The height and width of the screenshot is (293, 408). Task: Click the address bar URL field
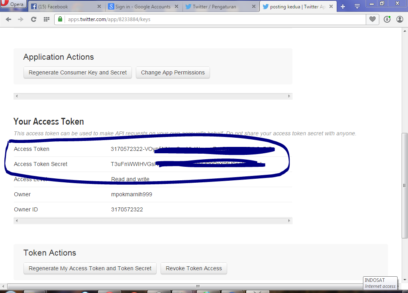216,20
